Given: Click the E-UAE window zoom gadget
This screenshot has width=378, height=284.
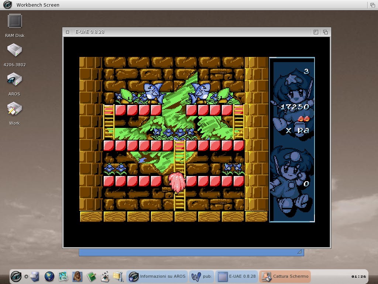Looking at the screenshot, I should [x=316, y=32].
